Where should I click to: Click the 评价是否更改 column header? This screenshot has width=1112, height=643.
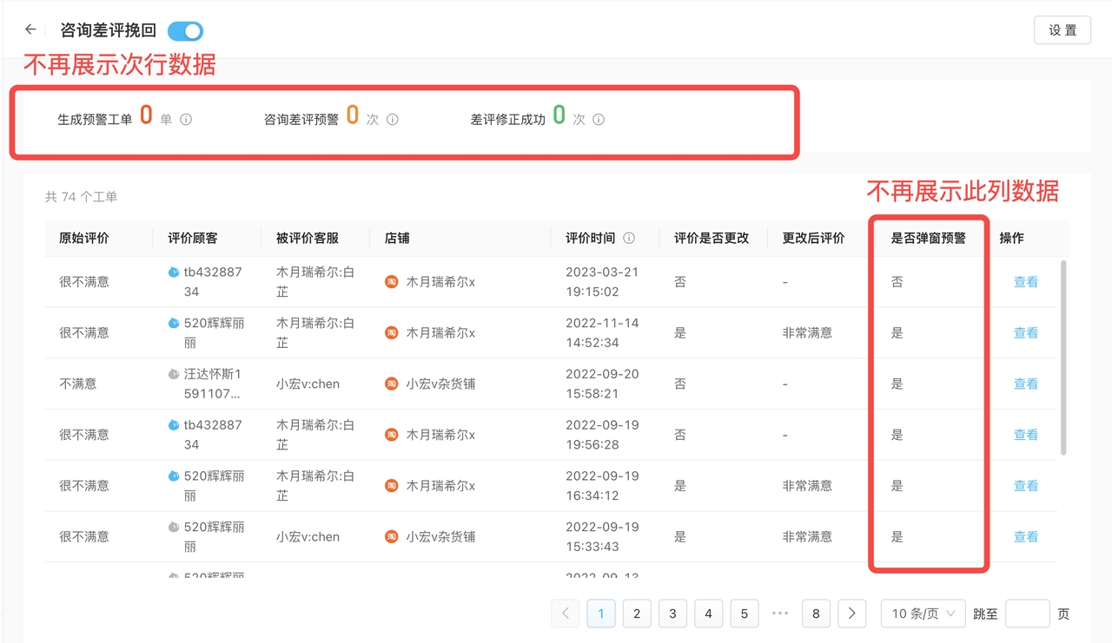click(712, 238)
